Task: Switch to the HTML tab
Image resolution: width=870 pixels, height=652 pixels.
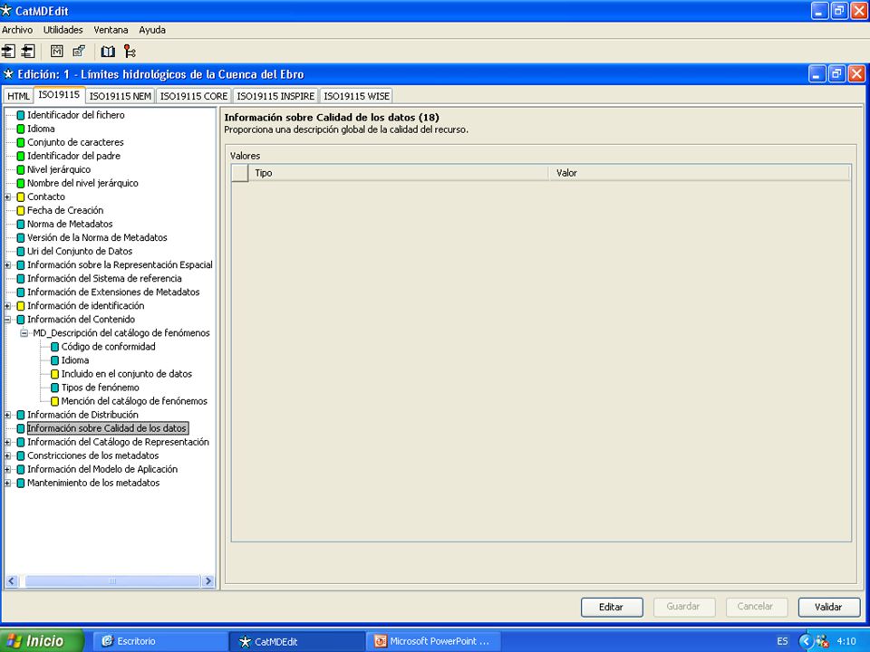Action: (18, 96)
